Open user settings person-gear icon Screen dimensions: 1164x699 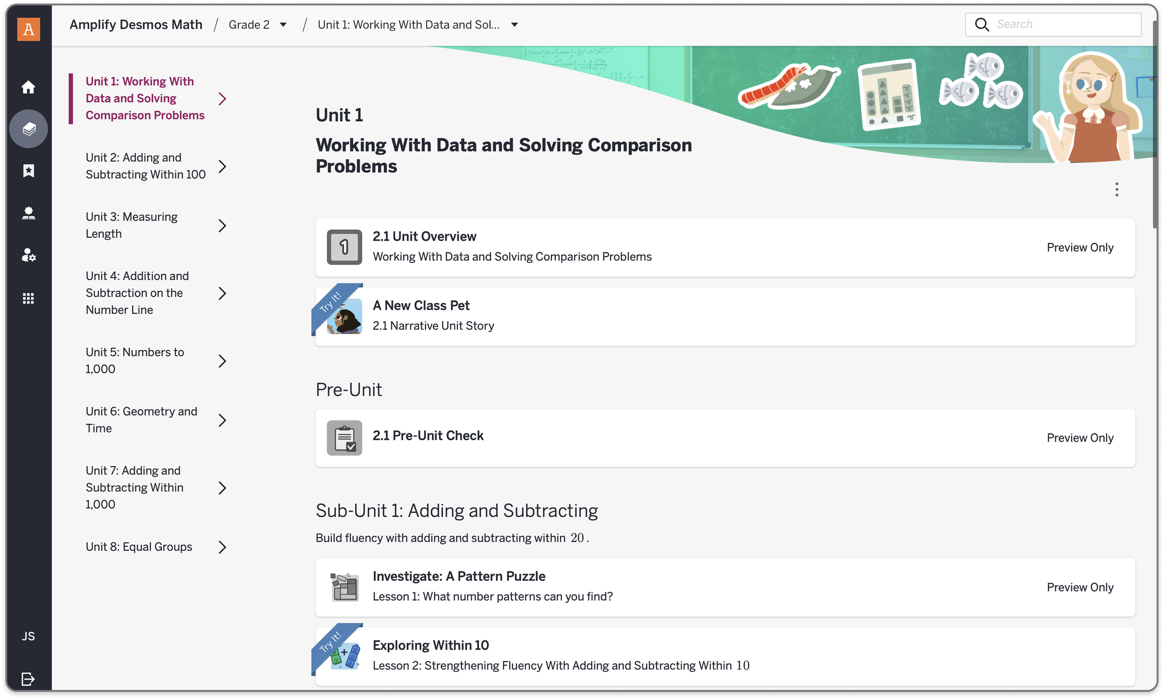coord(28,255)
